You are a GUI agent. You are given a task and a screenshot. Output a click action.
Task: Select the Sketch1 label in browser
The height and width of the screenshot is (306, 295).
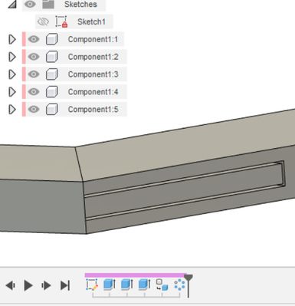click(x=91, y=21)
